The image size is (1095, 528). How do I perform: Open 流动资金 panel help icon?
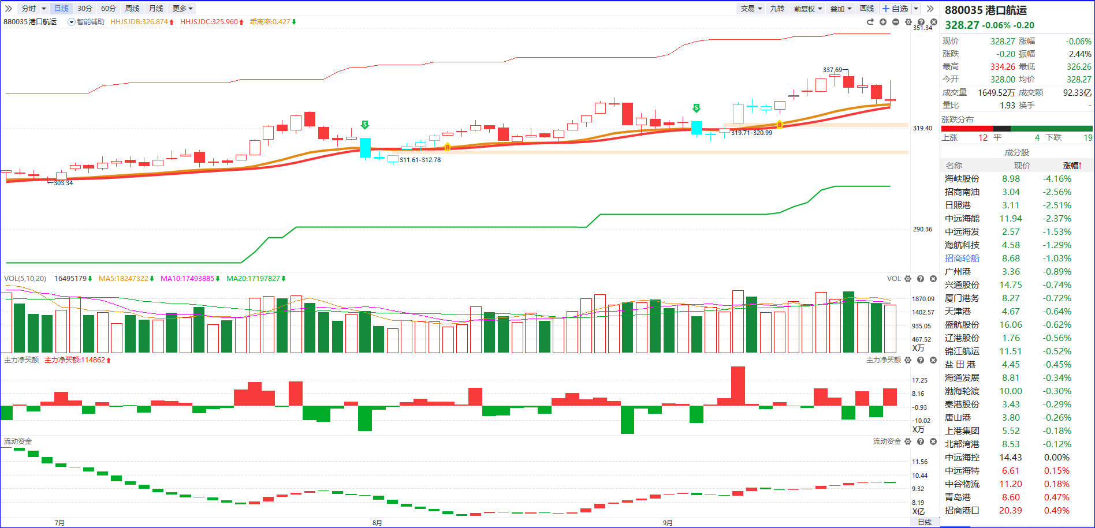[x=921, y=441]
